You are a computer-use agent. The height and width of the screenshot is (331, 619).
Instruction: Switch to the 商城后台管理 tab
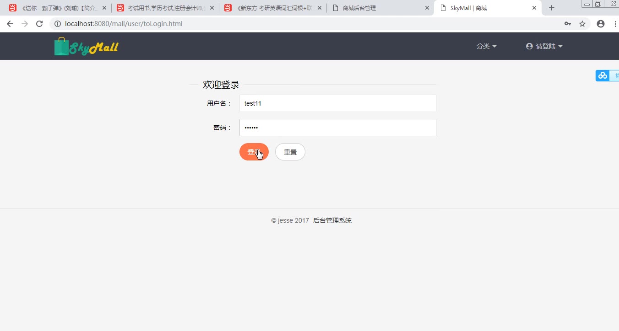click(380, 8)
